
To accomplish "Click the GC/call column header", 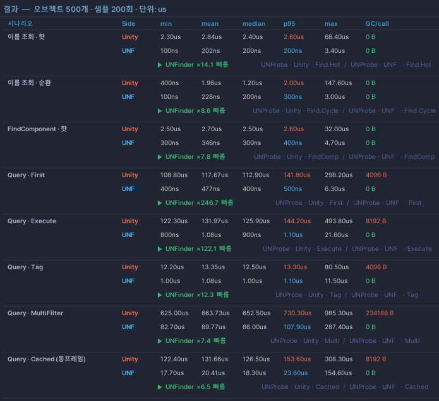I will (x=377, y=24).
